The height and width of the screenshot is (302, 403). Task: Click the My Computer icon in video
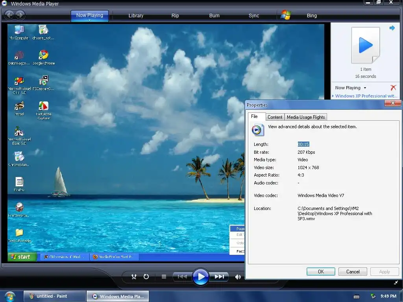19,33
